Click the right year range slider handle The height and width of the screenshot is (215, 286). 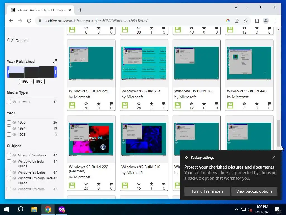point(56,72)
